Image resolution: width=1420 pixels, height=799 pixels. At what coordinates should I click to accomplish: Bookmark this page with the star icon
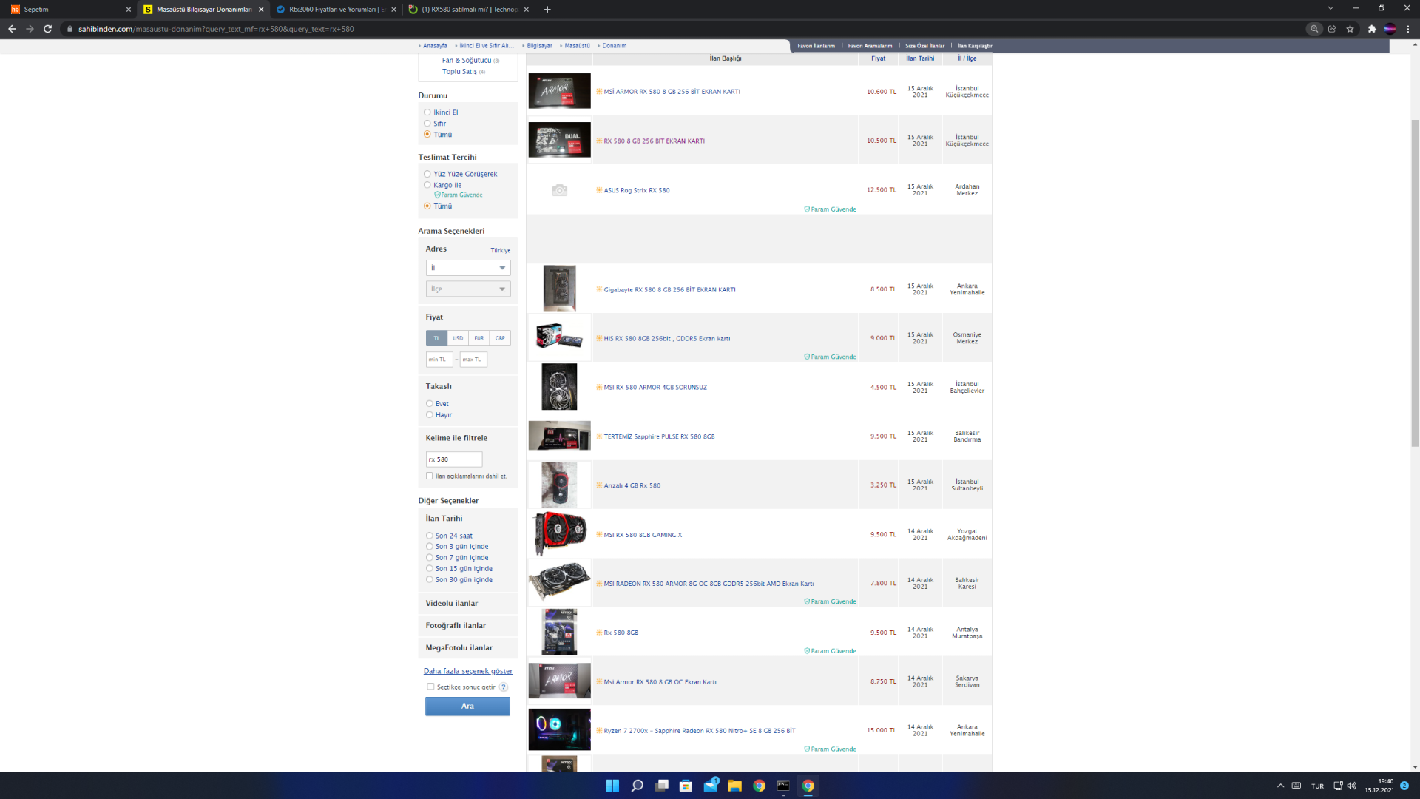(1350, 29)
